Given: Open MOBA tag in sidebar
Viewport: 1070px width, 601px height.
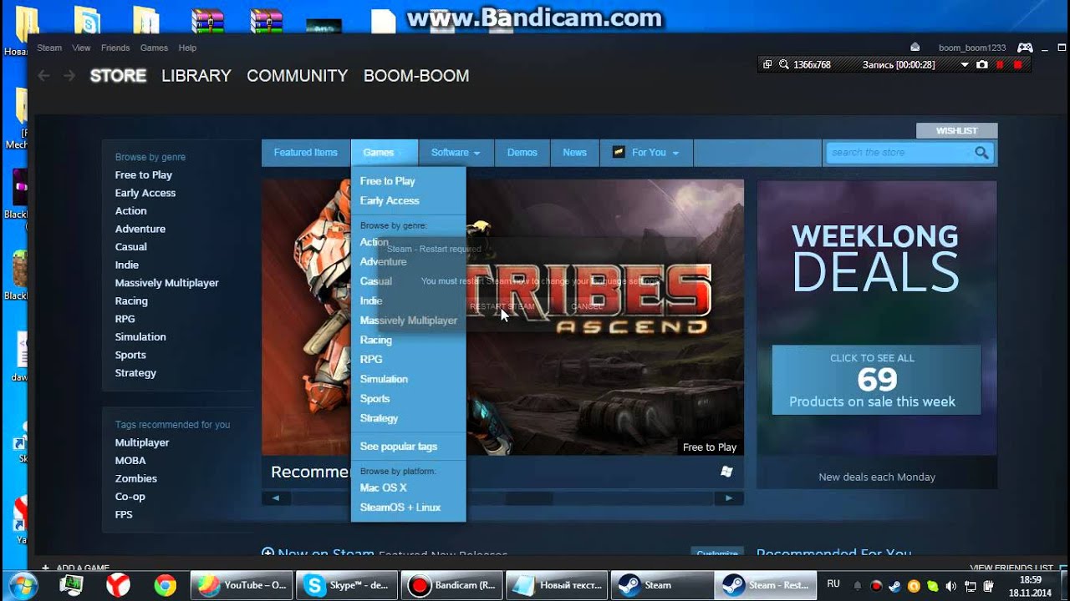Looking at the screenshot, I should [x=130, y=461].
